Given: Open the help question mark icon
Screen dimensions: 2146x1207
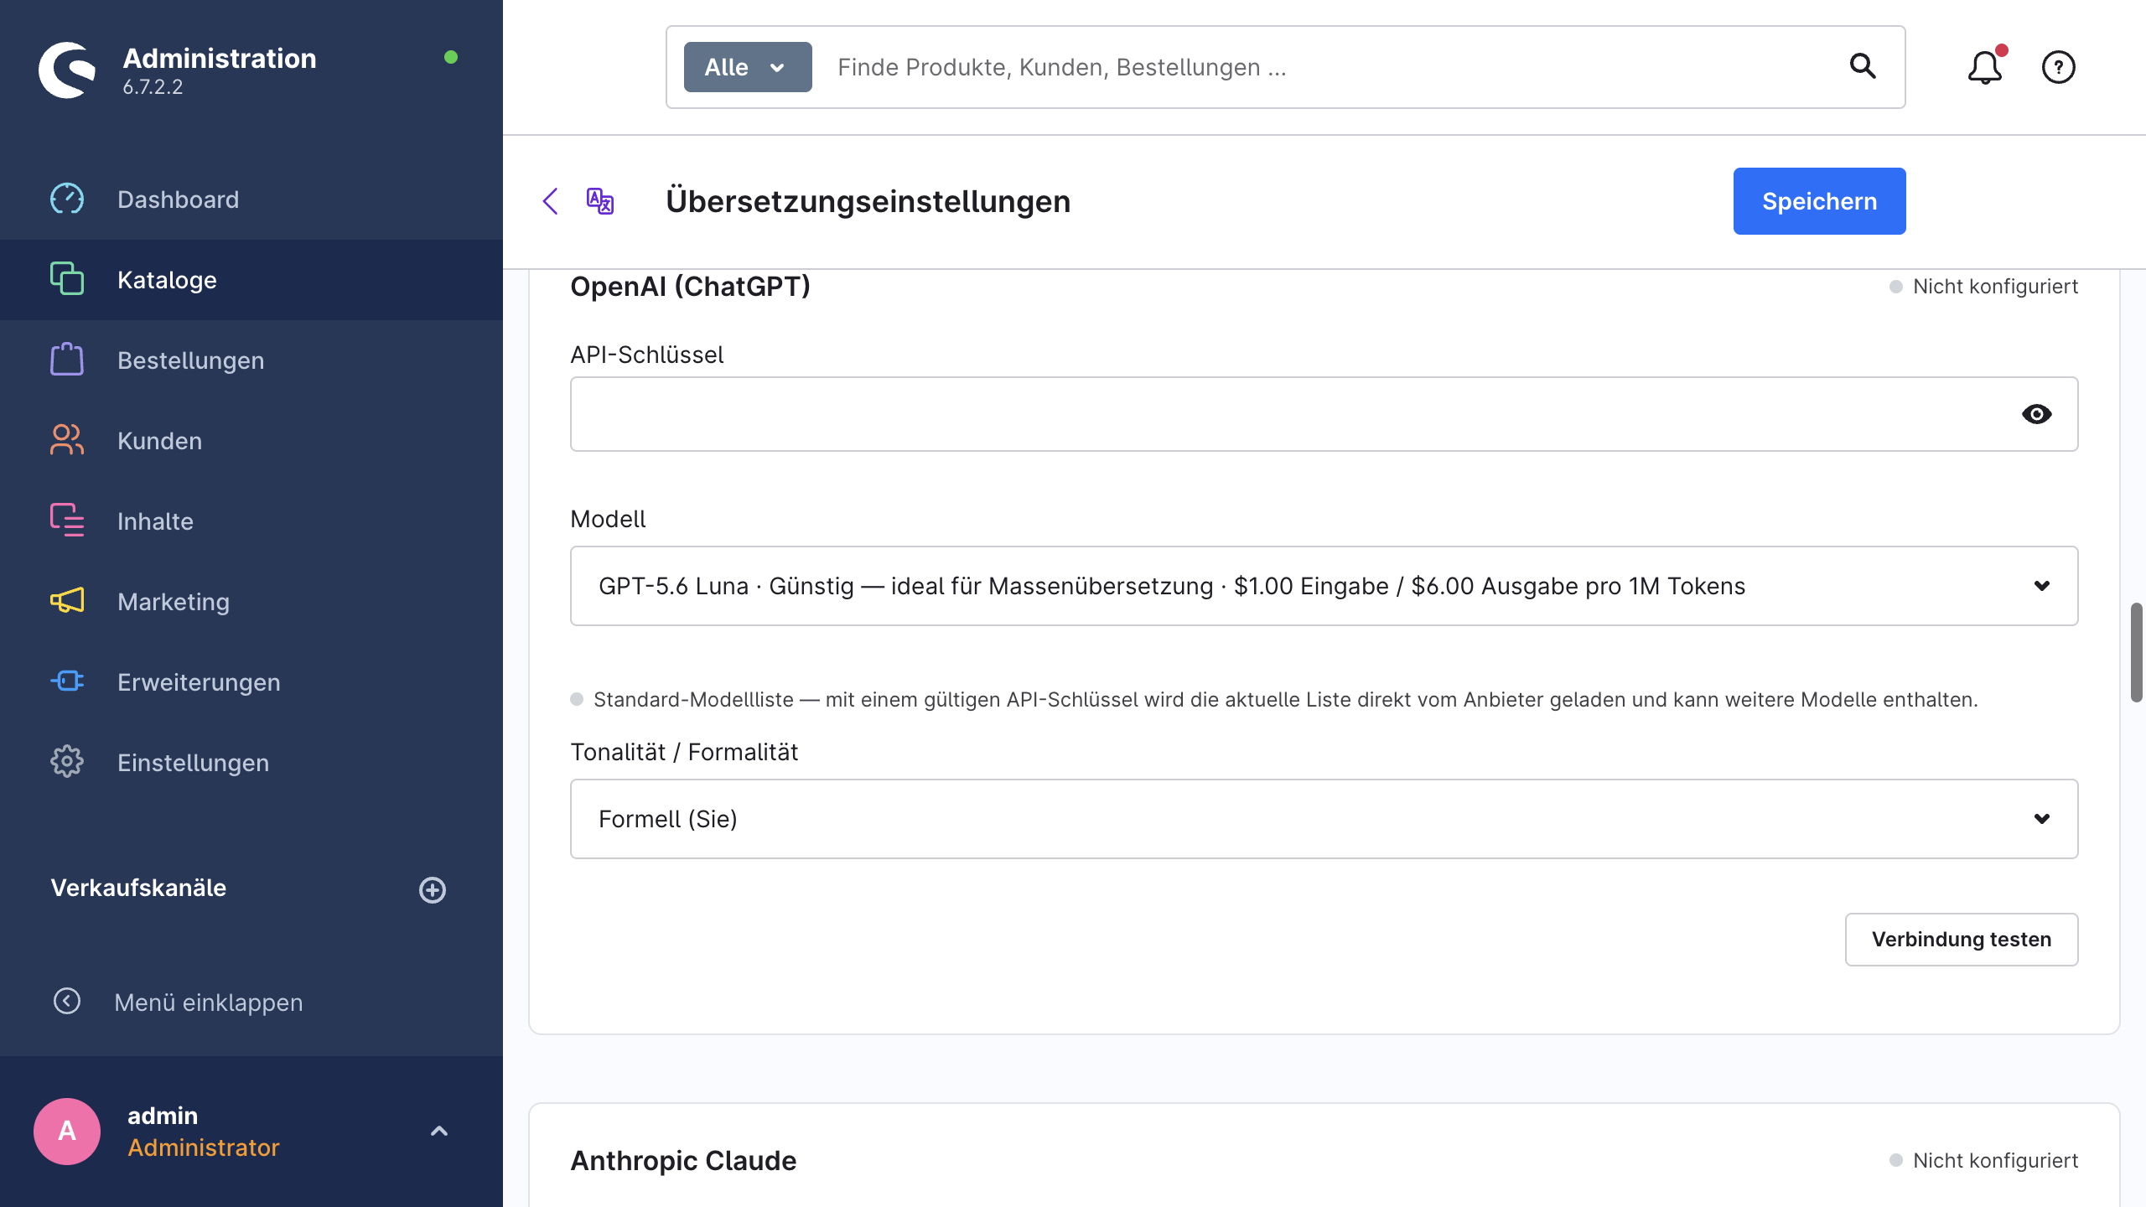Looking at the screenshot, I should click(2058, 67).
